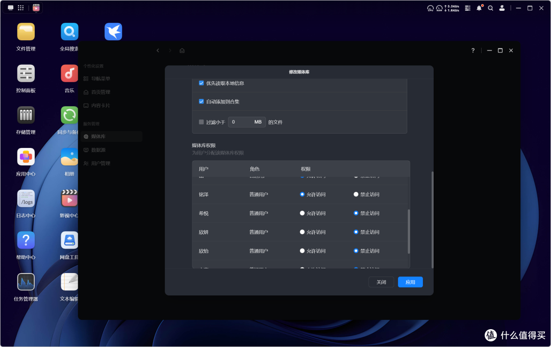View CPU usage indicator
Screen dimensions: 551x347
430,8
